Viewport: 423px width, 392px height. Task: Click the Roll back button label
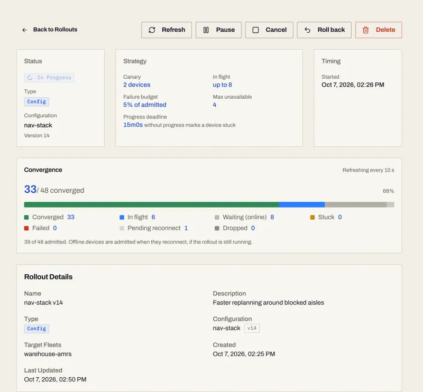(331, 30)
